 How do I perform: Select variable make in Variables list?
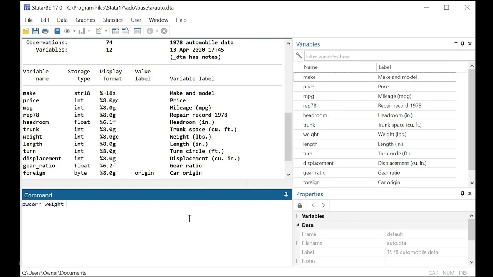375,77
